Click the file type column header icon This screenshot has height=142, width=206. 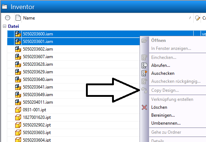coord(18,18)
